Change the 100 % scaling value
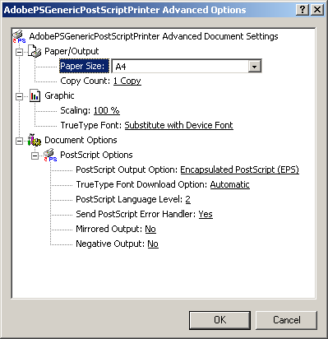Image resolution: width=328 pixels, height=339 pixels. pos(107,110)
